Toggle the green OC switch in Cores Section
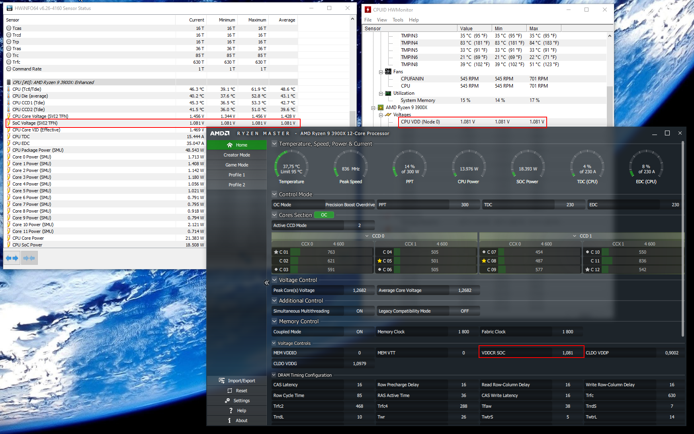Screen dimensions: 694x434 pyautogui.click(x=324, y=215)
